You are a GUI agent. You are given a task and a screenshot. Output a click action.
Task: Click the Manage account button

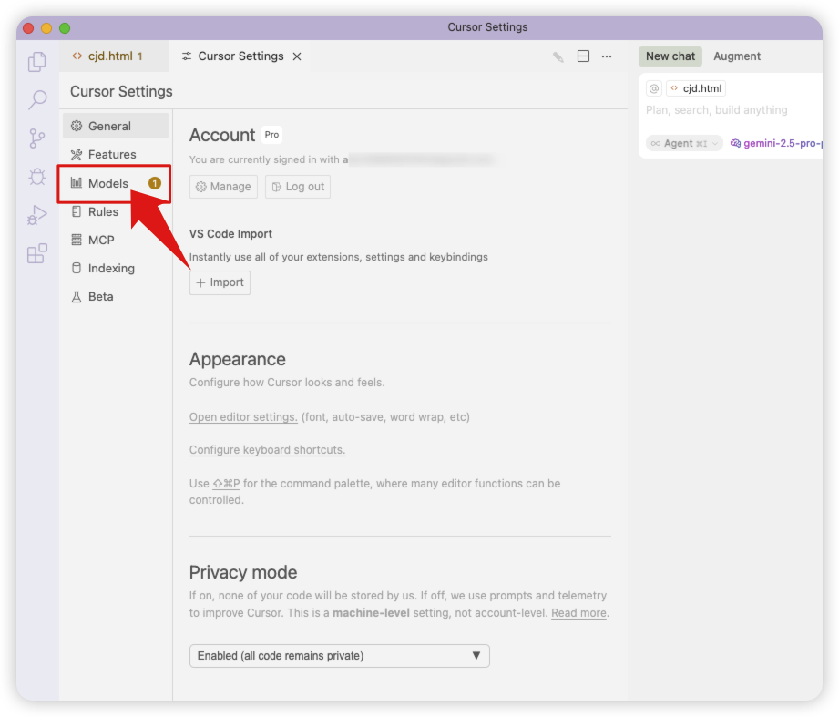pos(224,187)
